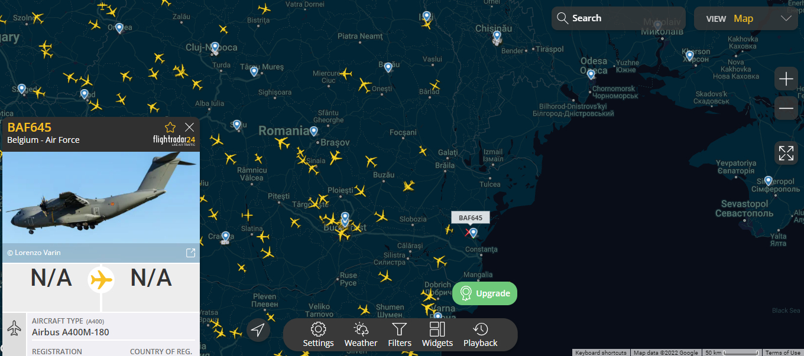
Task: Add BAF645 to favorites with star
Action: tap(170, 127)
